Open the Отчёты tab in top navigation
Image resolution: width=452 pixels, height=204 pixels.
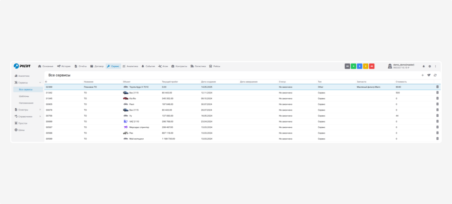click(x=80, y=66)
